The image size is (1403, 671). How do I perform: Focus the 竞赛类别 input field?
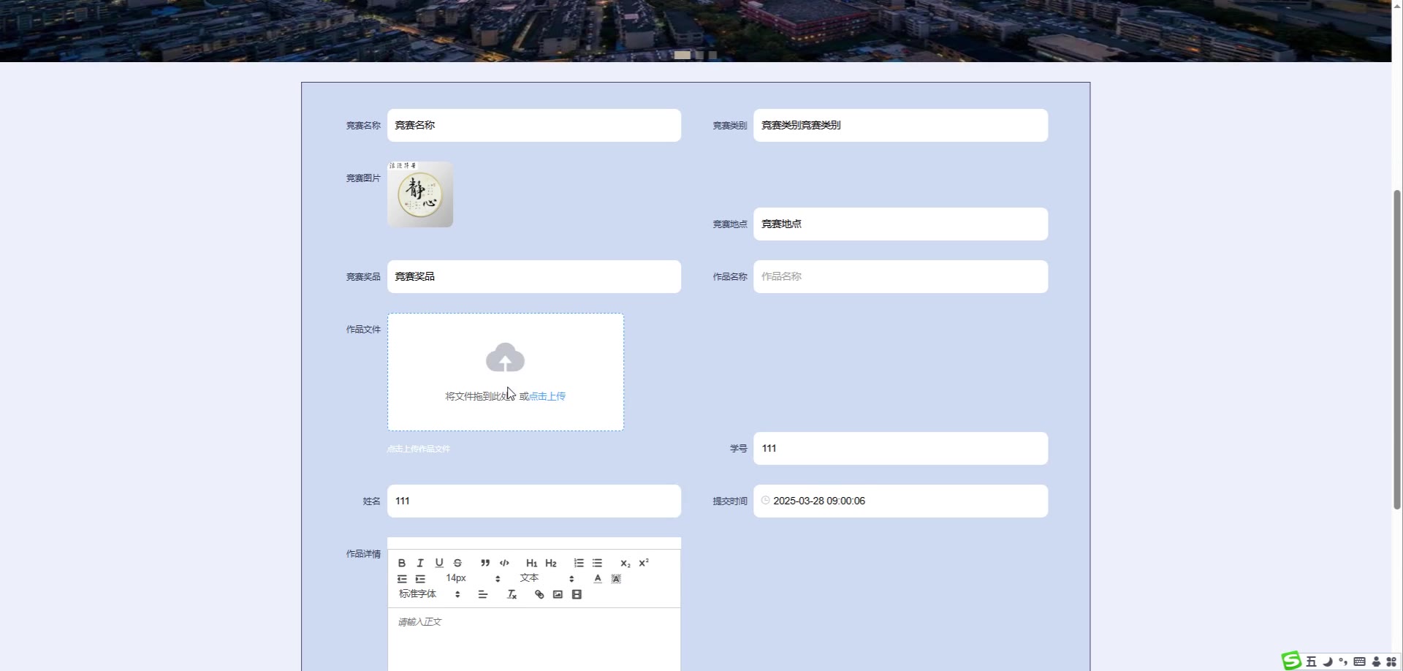coord(900,125)
